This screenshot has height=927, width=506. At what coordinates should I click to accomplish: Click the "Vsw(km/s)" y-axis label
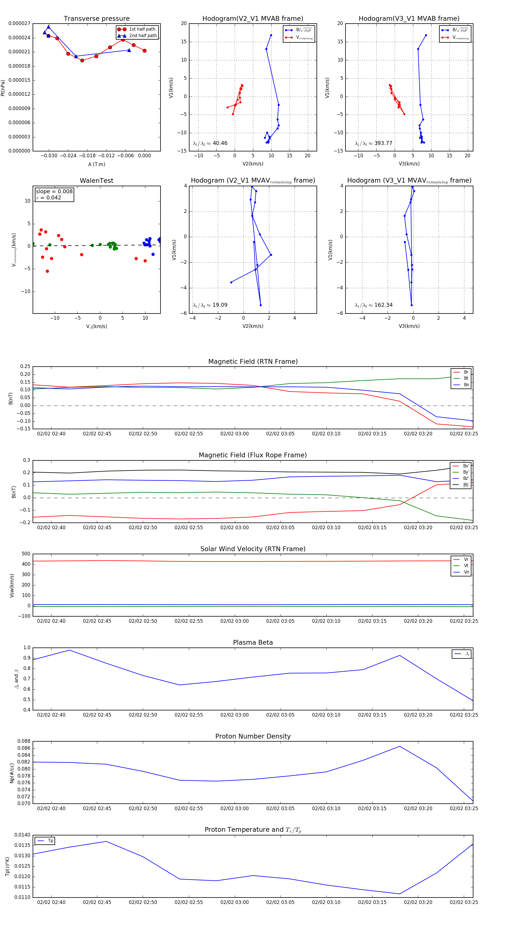click(12, 585)
